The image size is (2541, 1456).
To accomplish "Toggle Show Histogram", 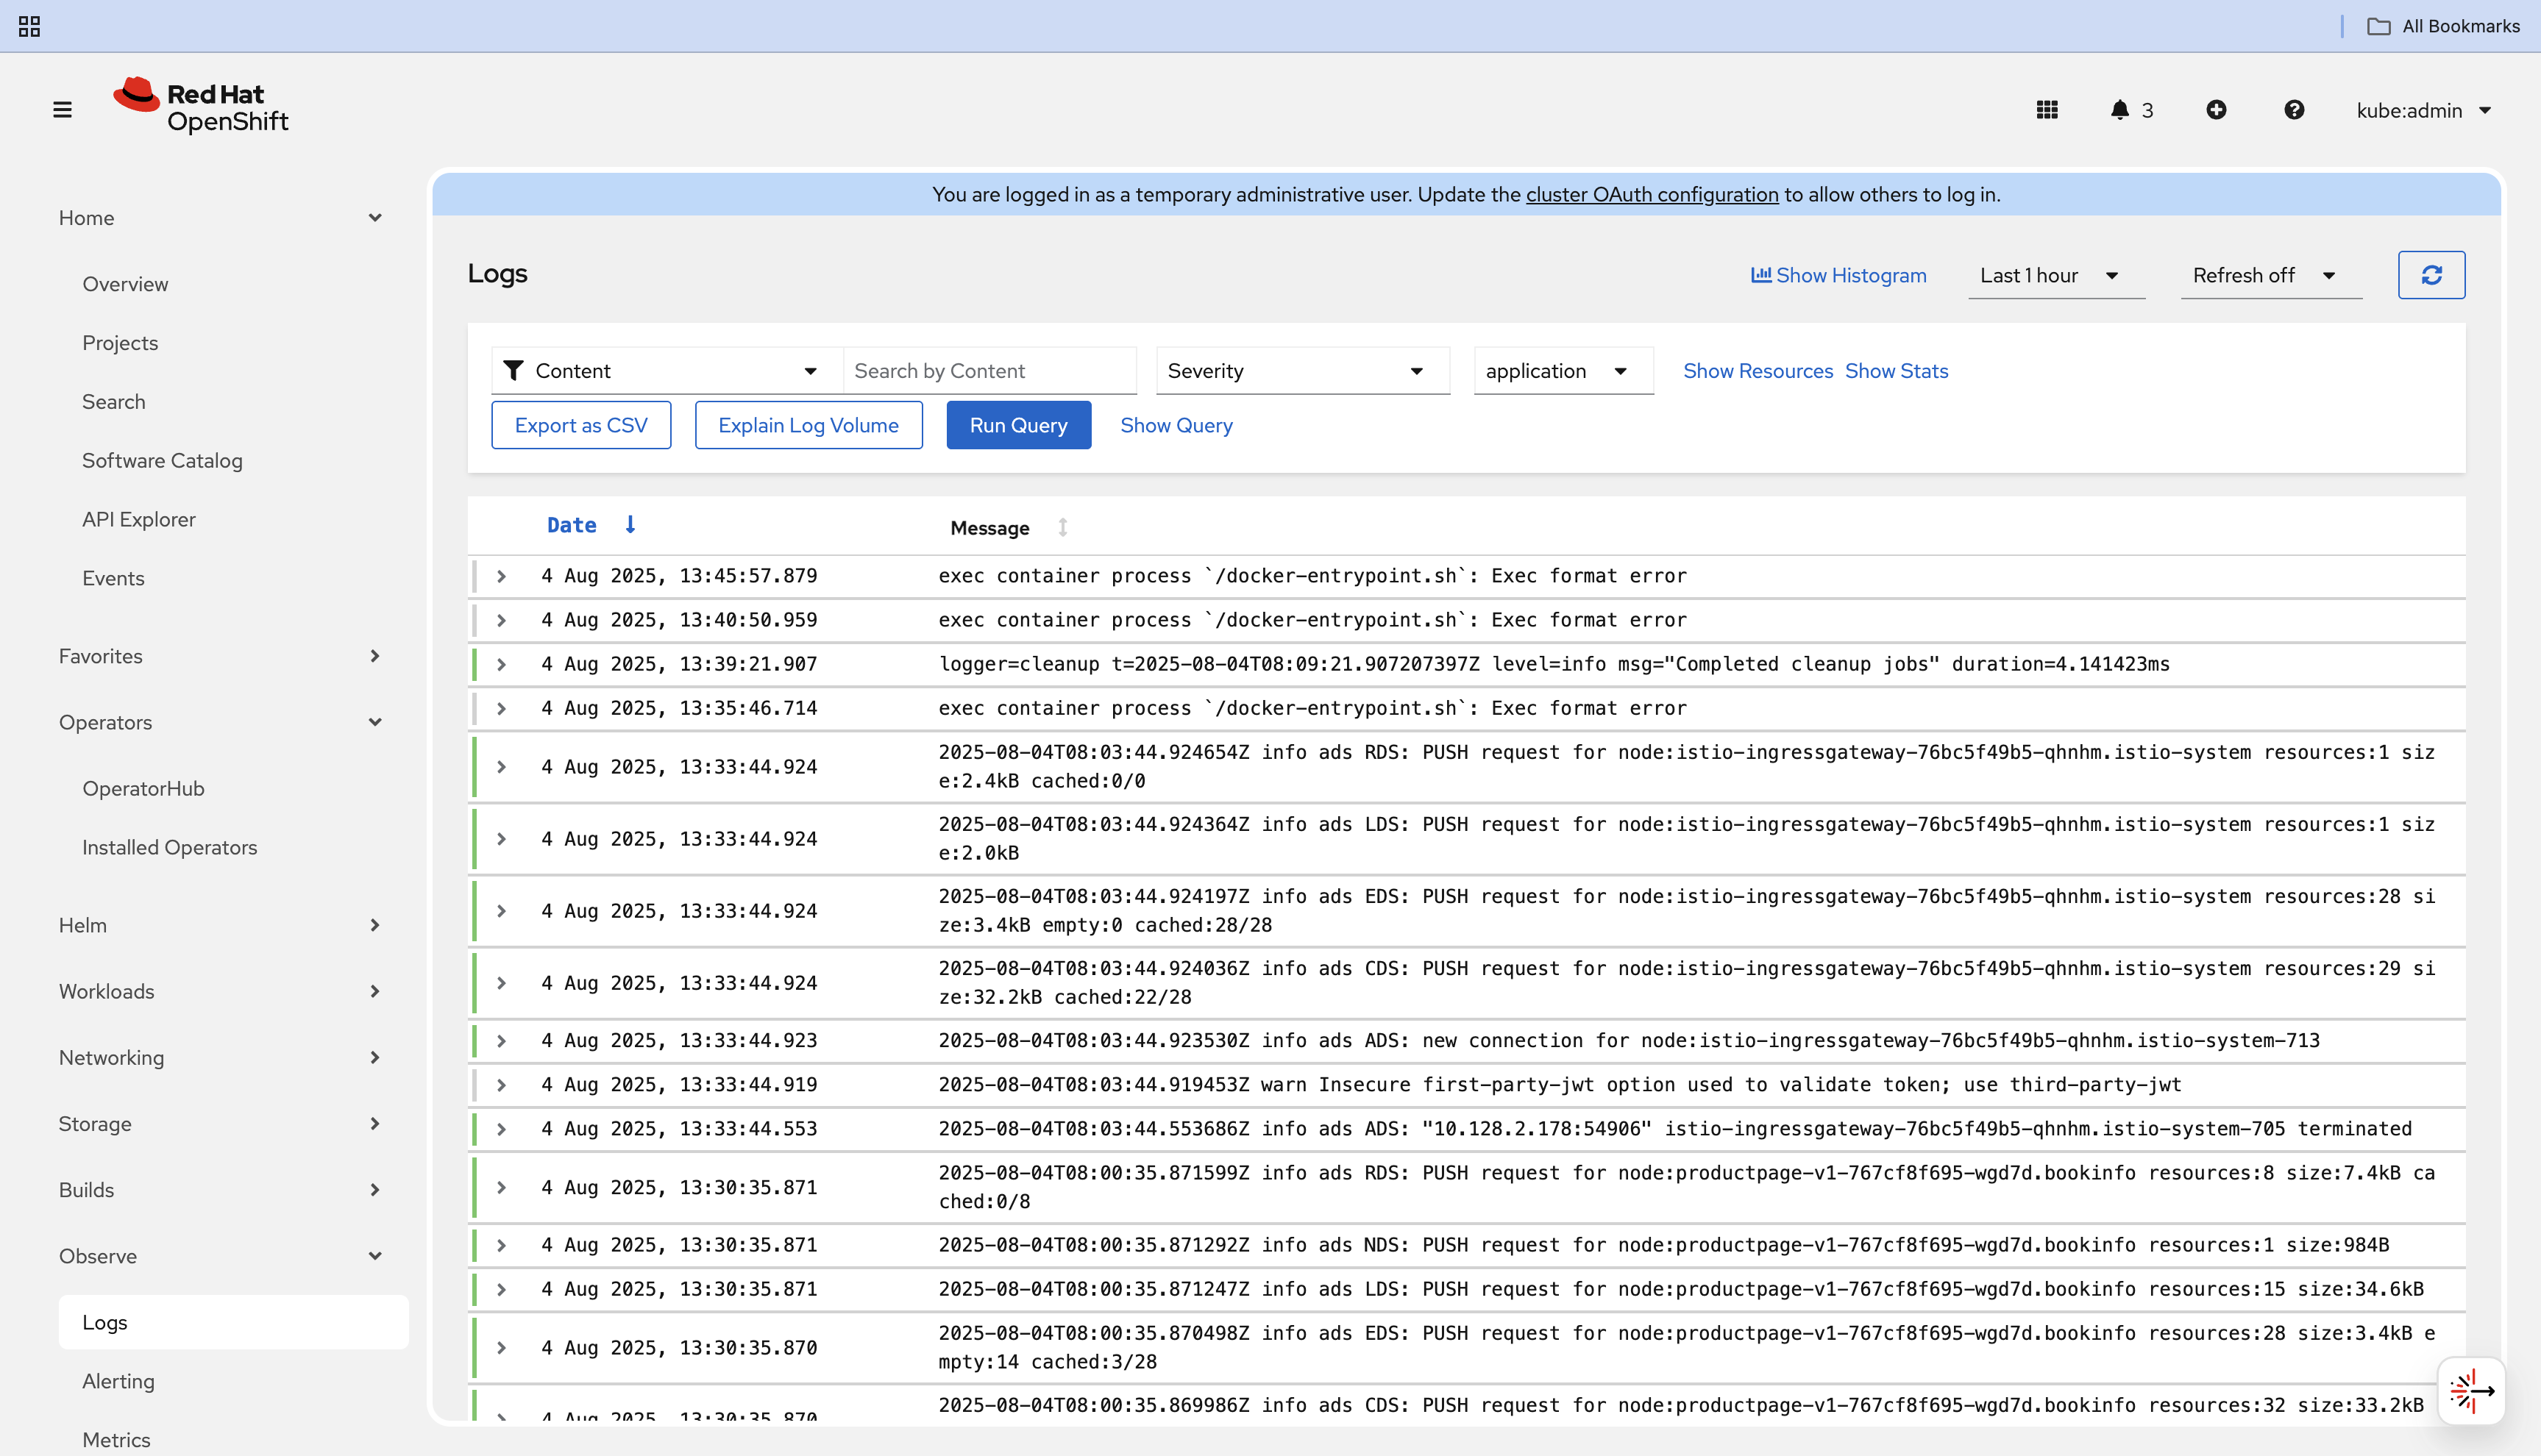I will [1838, 275].
